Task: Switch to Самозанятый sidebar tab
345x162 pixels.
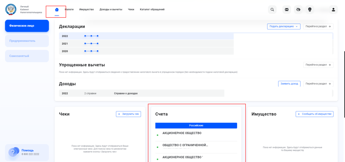Action: coord(27,56)
